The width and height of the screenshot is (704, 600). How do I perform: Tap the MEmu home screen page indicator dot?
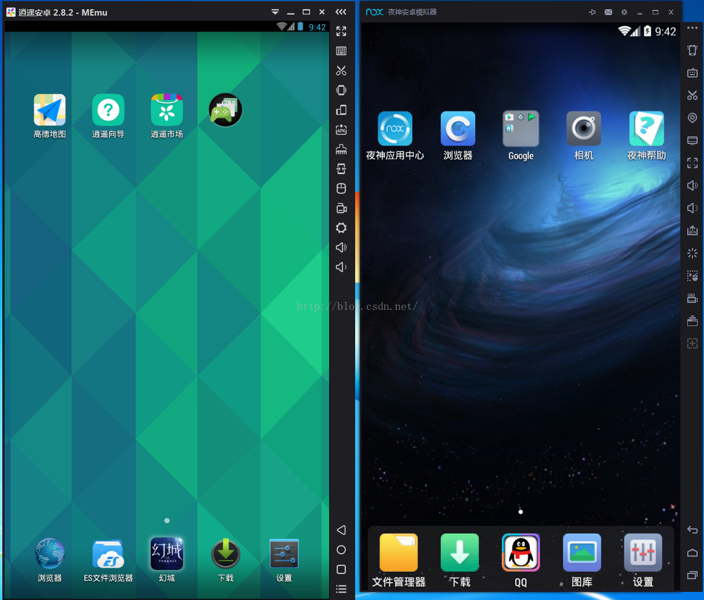(167, 521)
